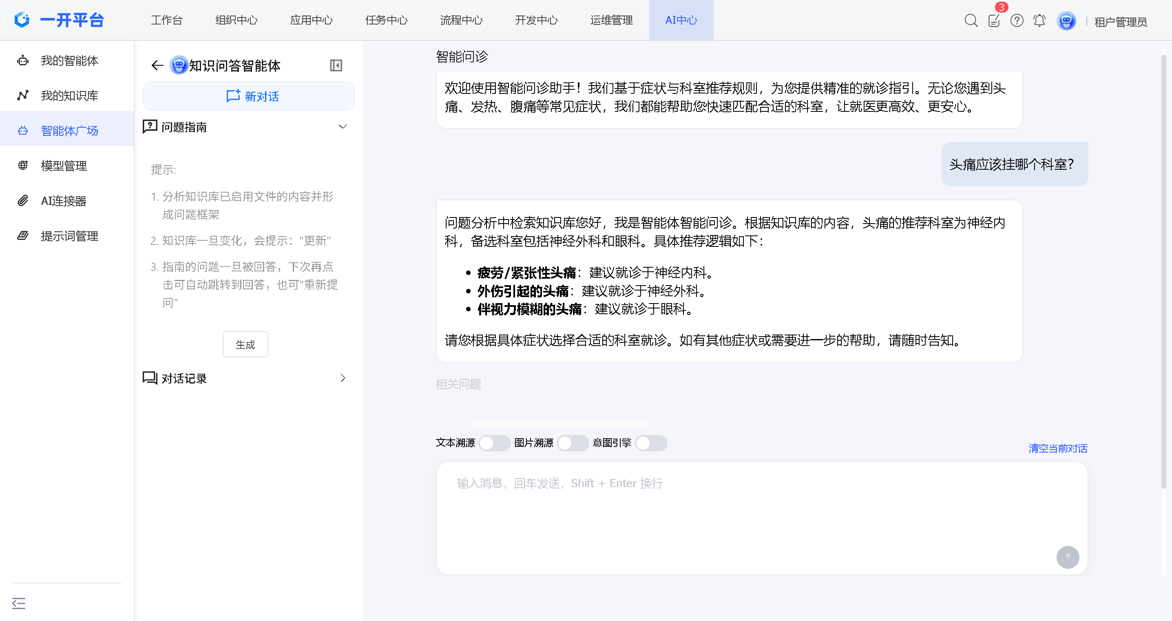The image size is (1172, 621).
Task: Open the notification bell
Action: (1039, 20)
